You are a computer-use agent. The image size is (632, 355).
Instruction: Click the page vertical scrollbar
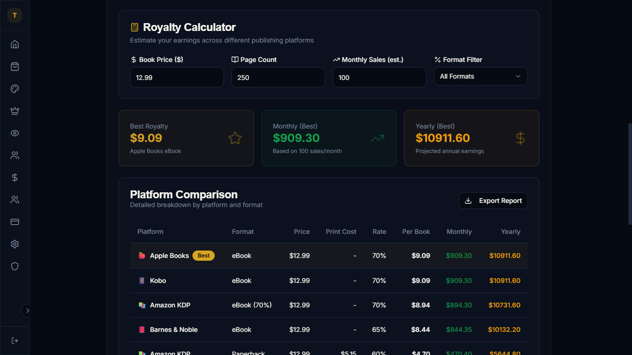pyautogui.click(x=629, y=185)
